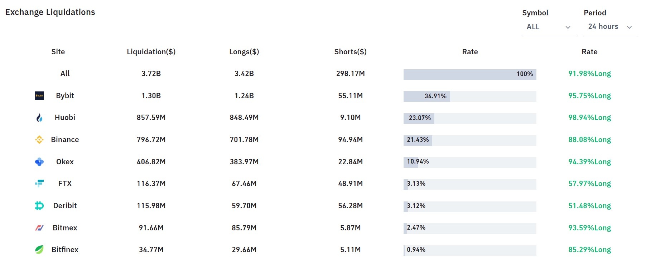Click the Bitfinex exchange name
The width and height of the screenshot is (646, 265).
click(x=65, y=250)
